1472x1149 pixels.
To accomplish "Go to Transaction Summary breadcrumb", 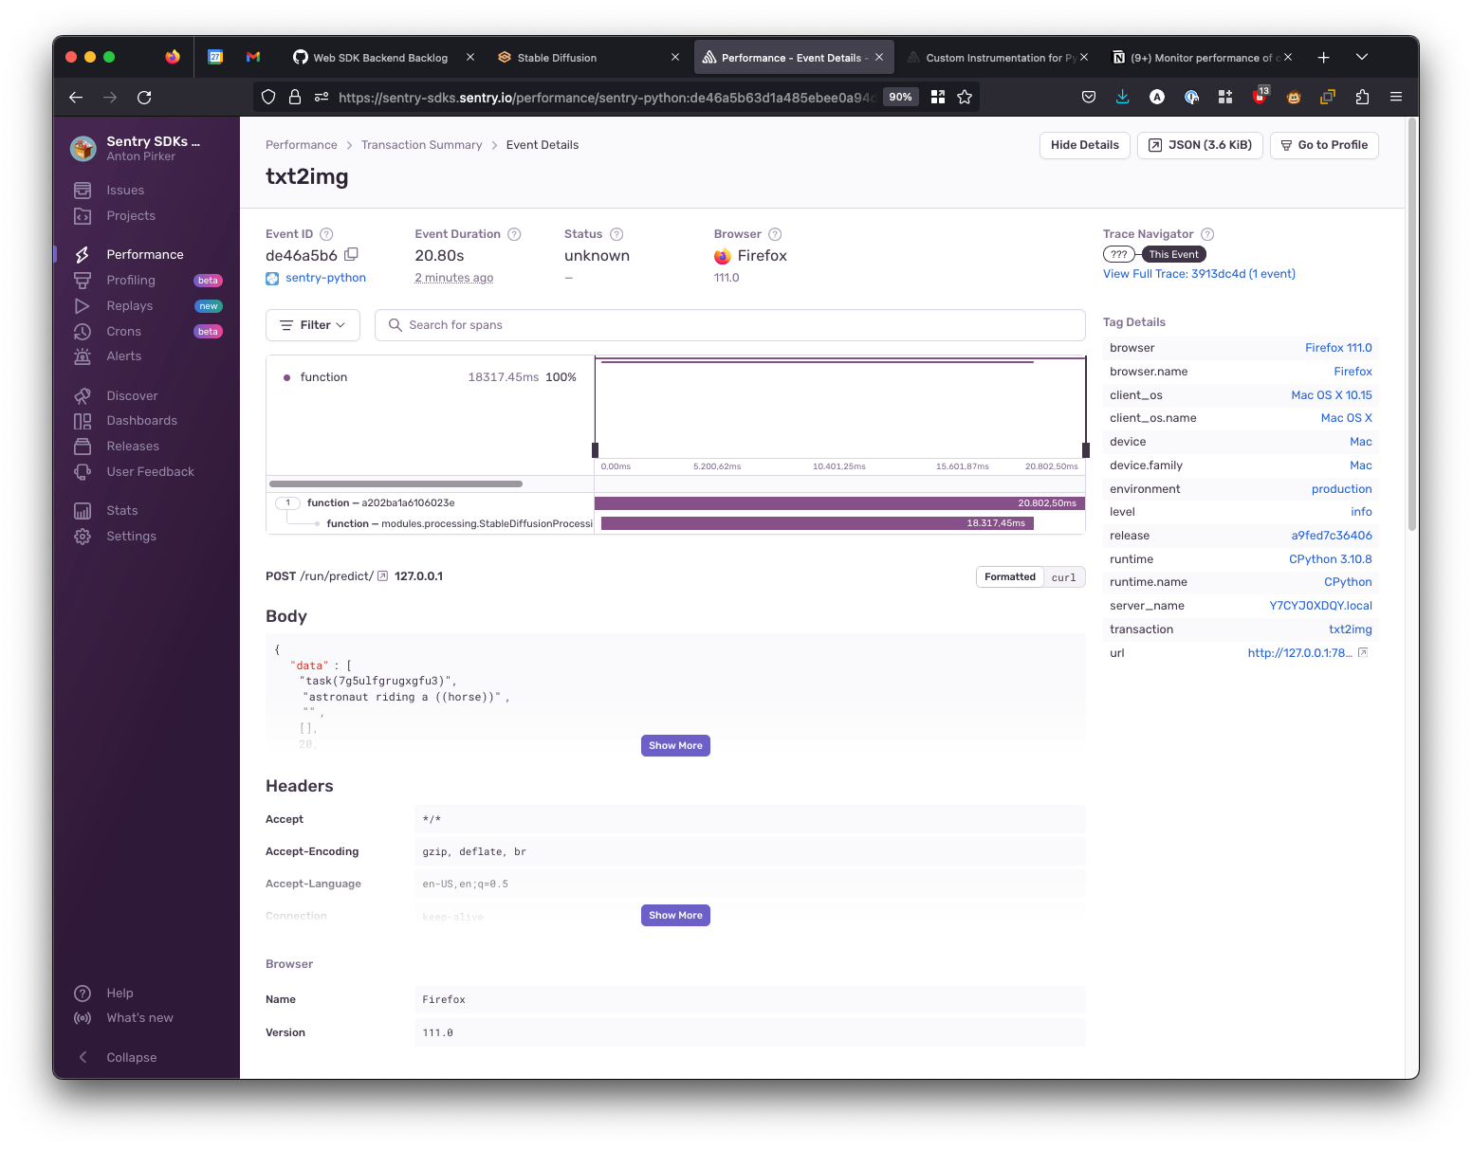I will pos(422,145).
